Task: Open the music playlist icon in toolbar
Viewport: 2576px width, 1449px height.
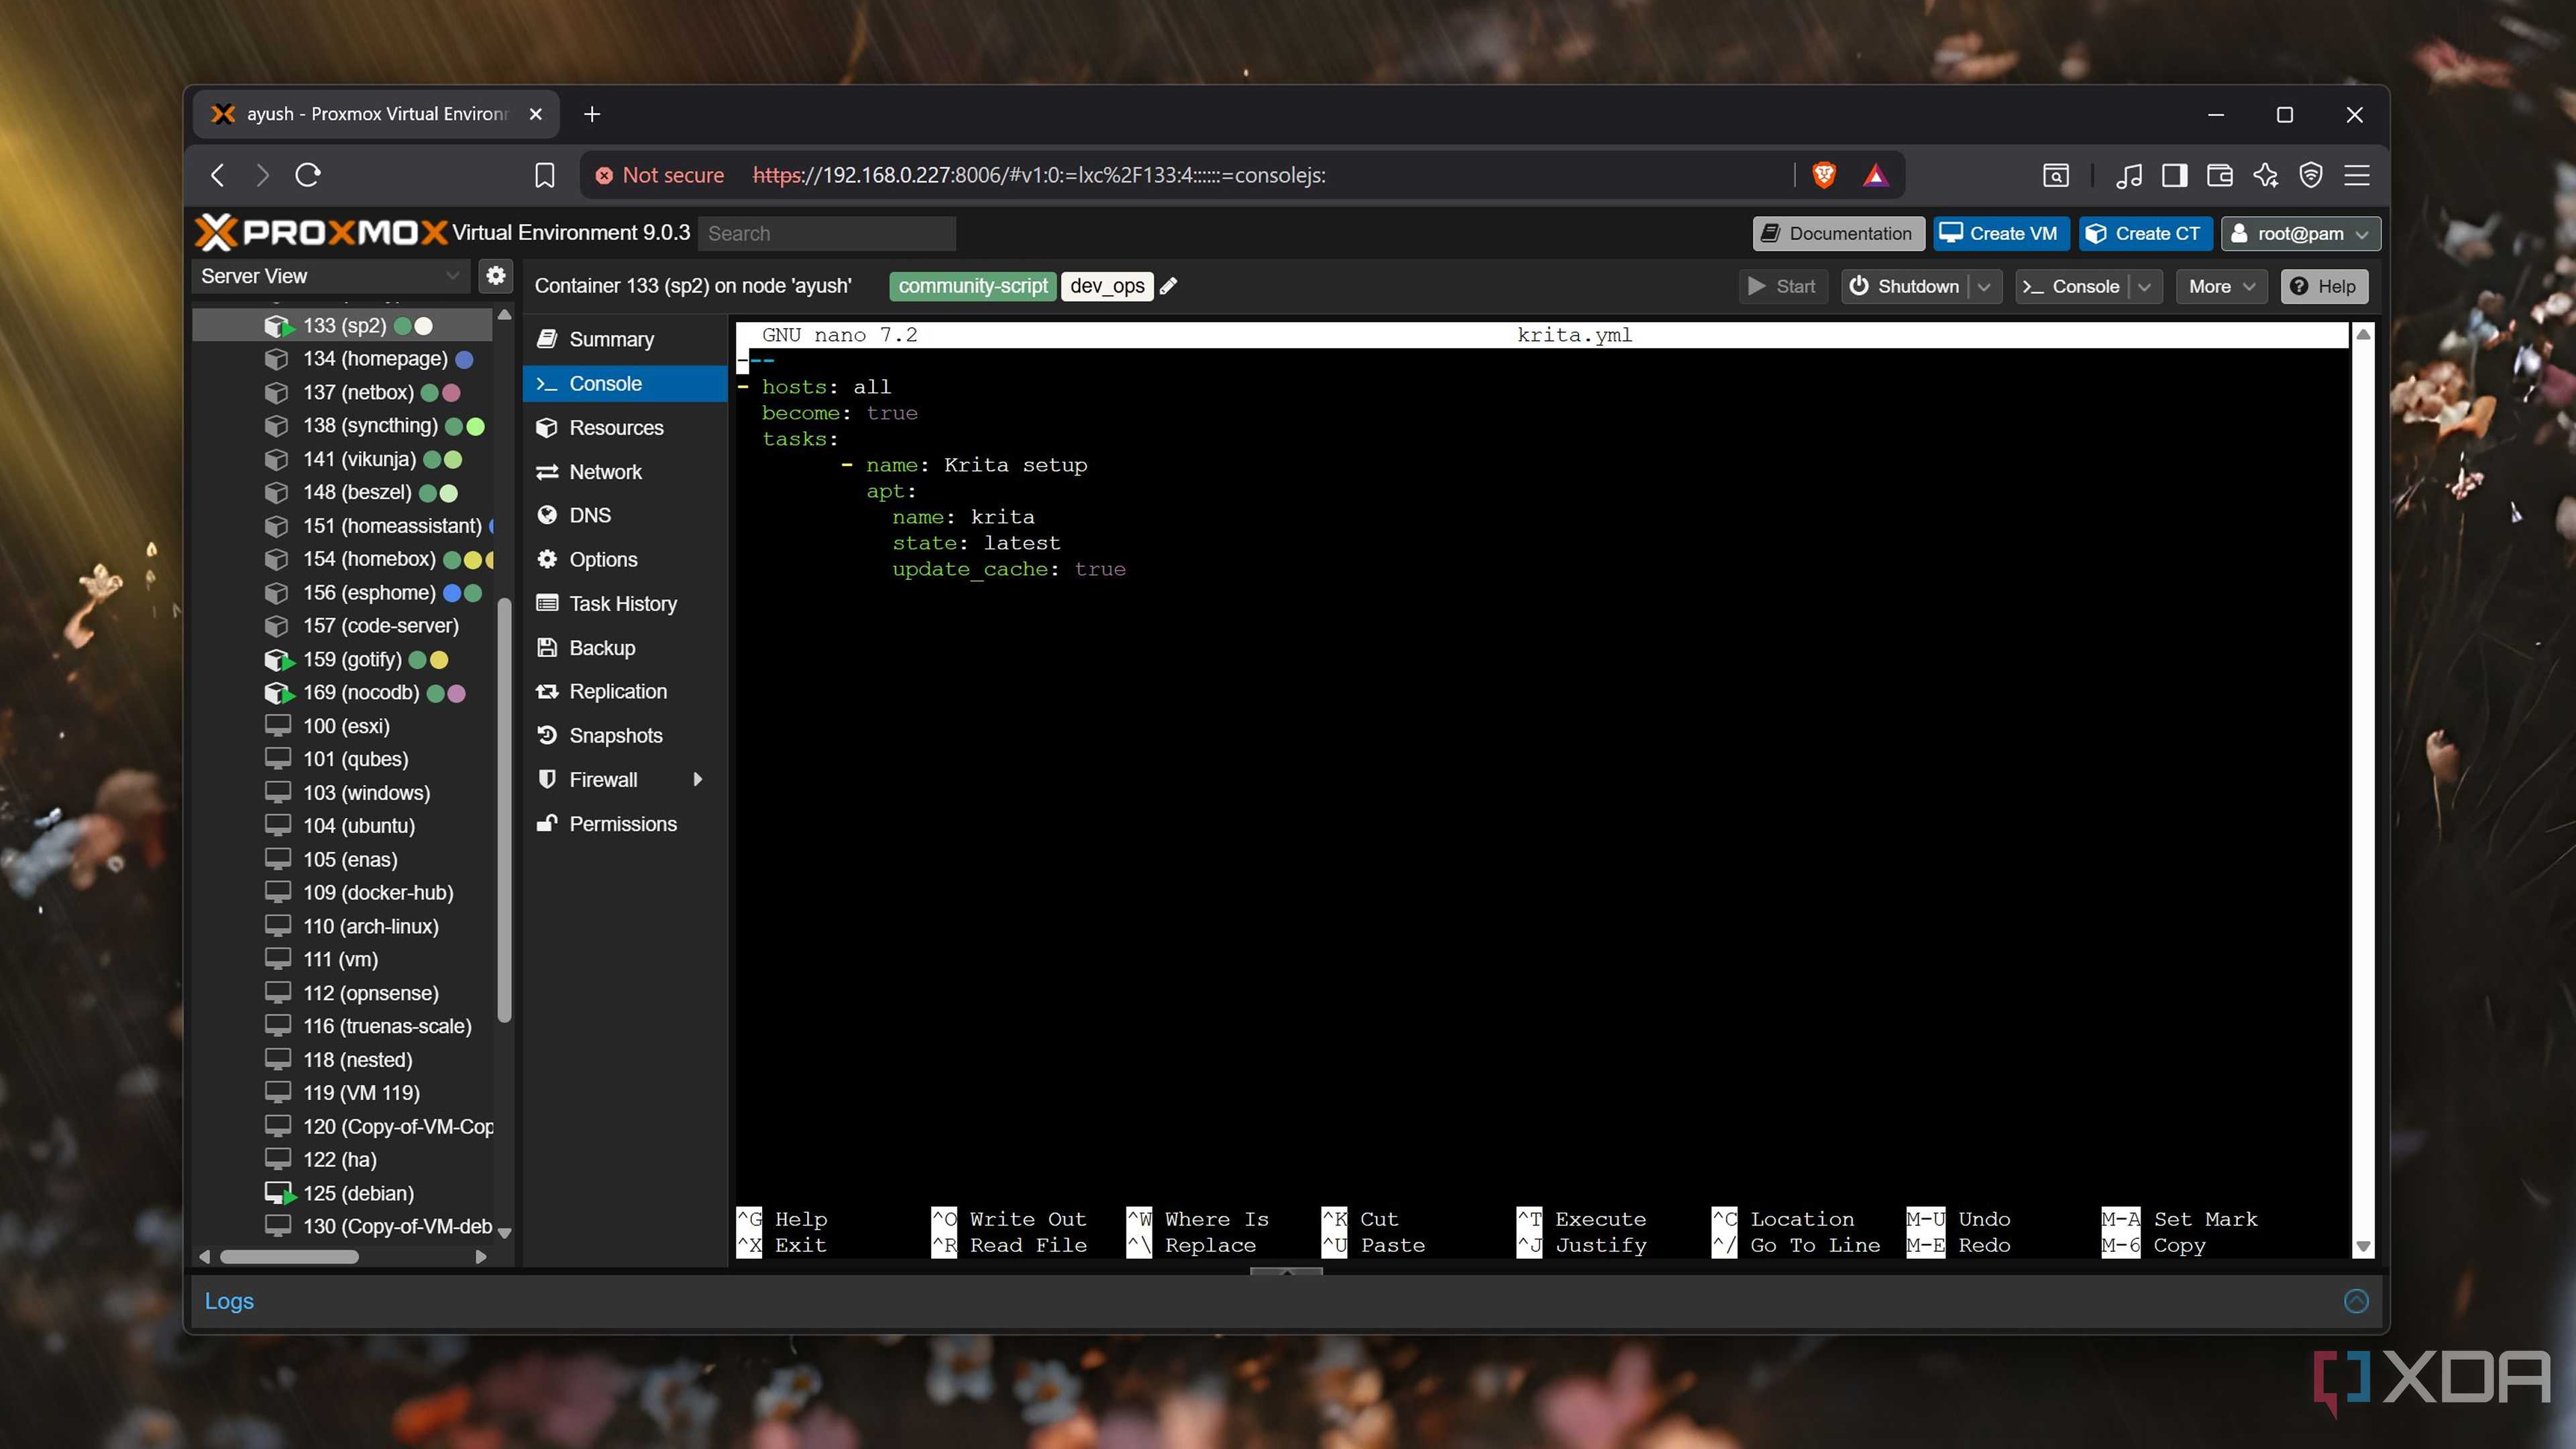Action: 2128,175
